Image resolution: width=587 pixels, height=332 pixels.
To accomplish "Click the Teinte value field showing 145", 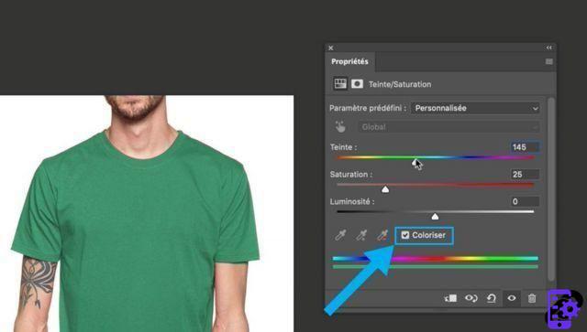I will 525,147.
